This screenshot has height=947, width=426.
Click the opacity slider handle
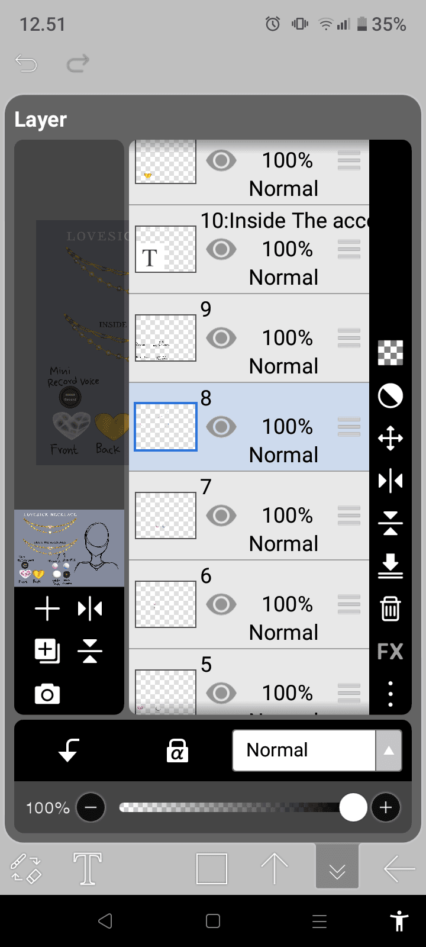click(353, 808)
